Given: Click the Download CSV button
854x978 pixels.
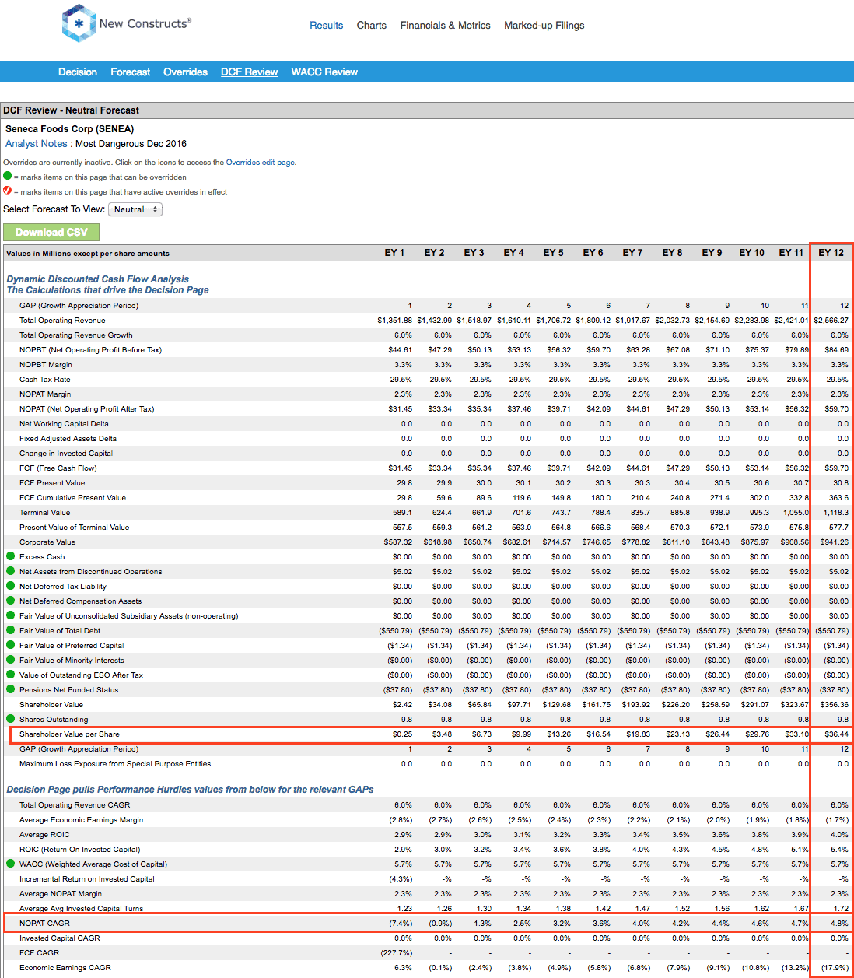Looking at the screenshot, I should pyautogui.click(x=51, y=232).
